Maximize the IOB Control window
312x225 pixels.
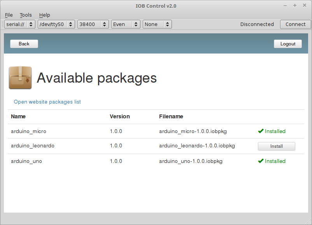point(295,5)
